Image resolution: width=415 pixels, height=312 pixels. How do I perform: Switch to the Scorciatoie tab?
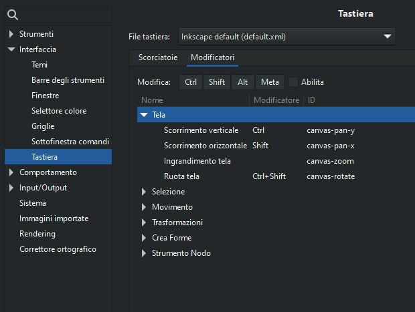(x=158, y=57)
